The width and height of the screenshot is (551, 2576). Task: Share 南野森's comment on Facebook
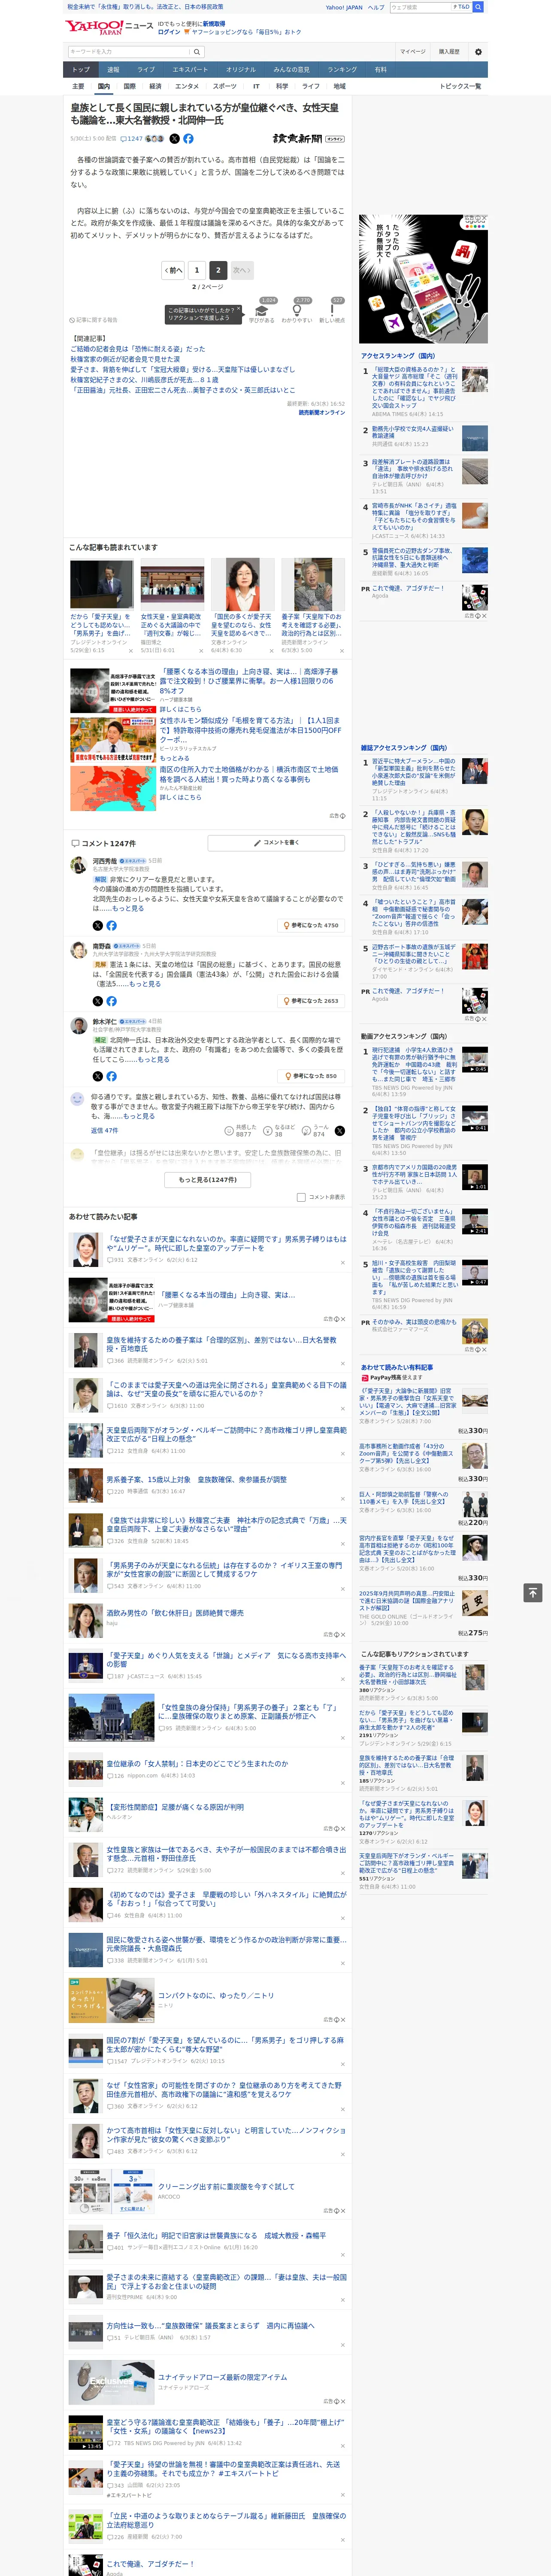tap(111, 1001)
